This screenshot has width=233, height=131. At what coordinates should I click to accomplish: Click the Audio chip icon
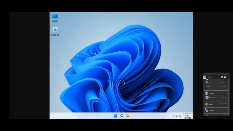[x=206, y=104]
